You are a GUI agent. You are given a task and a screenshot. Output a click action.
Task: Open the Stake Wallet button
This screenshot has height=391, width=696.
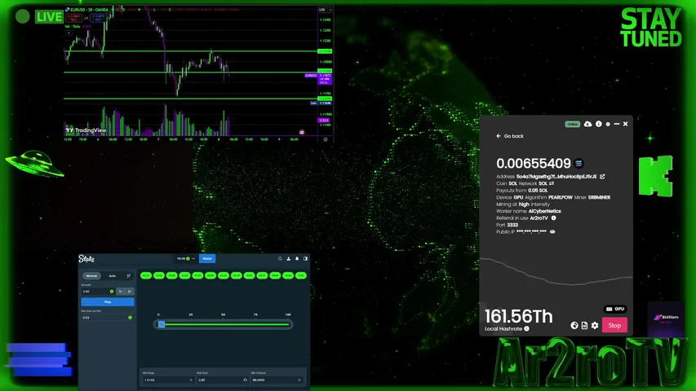(207, 258)
